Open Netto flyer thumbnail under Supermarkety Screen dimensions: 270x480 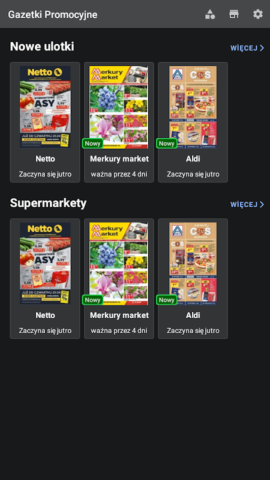pos(46,263)
